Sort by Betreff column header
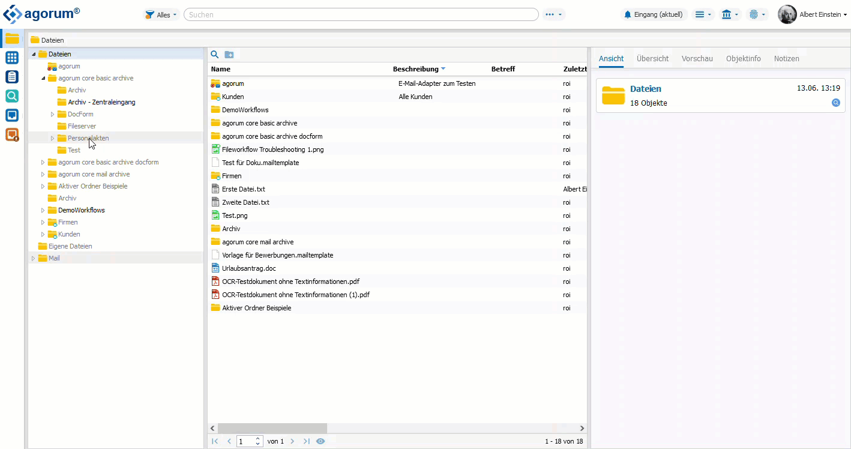 503,69
